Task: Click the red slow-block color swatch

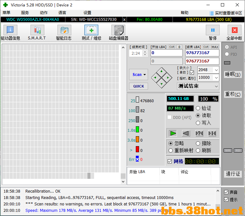Action: [137, 149]
